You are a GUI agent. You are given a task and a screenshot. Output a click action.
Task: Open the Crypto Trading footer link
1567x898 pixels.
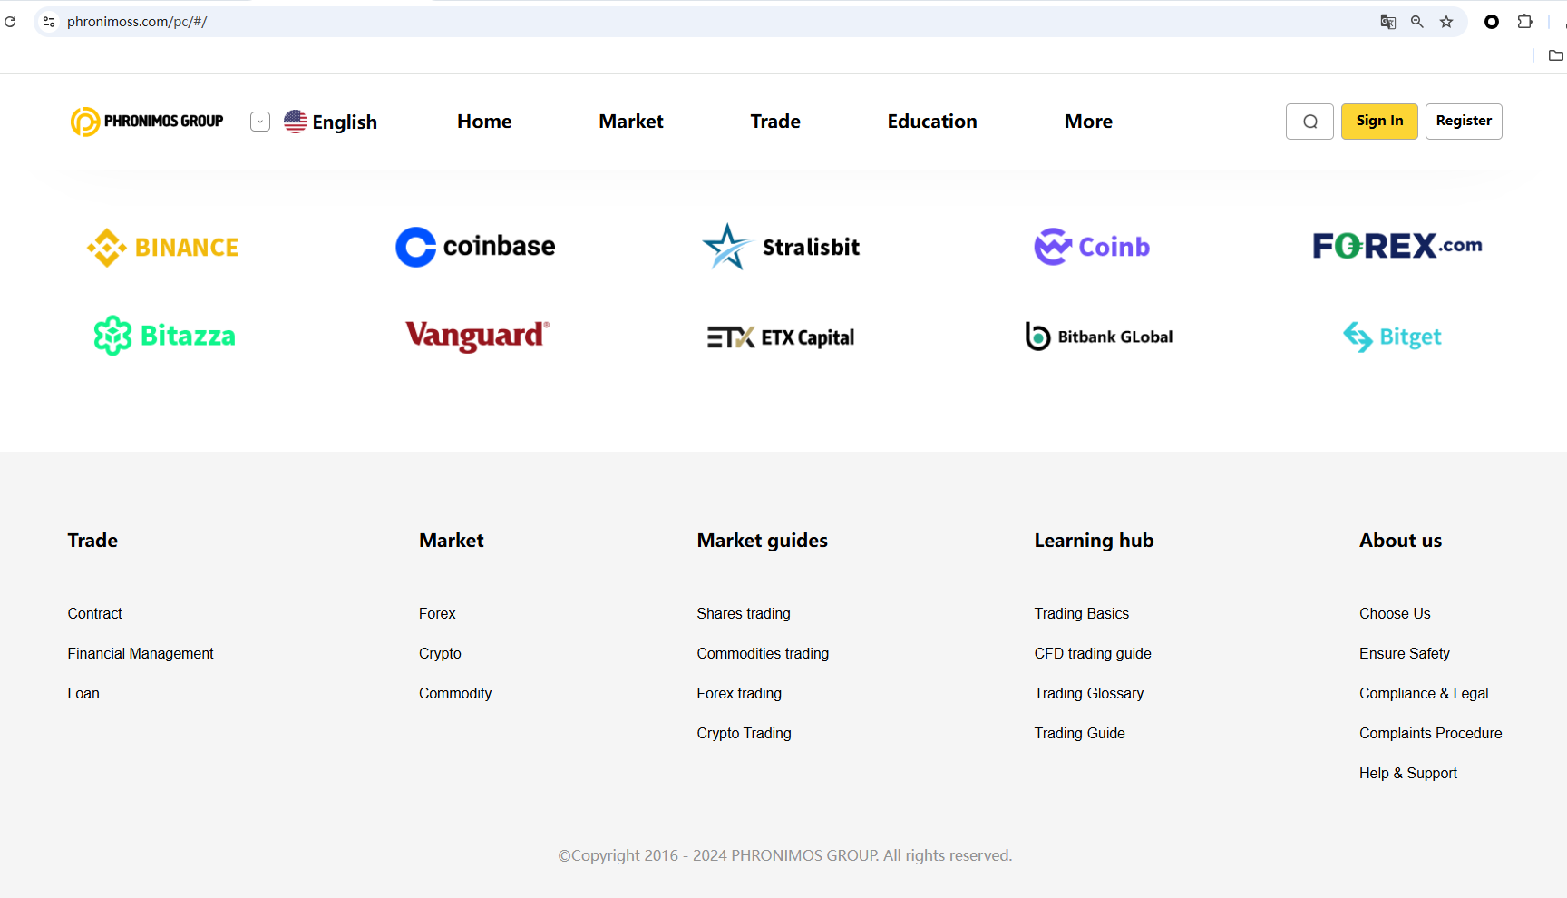744,733
